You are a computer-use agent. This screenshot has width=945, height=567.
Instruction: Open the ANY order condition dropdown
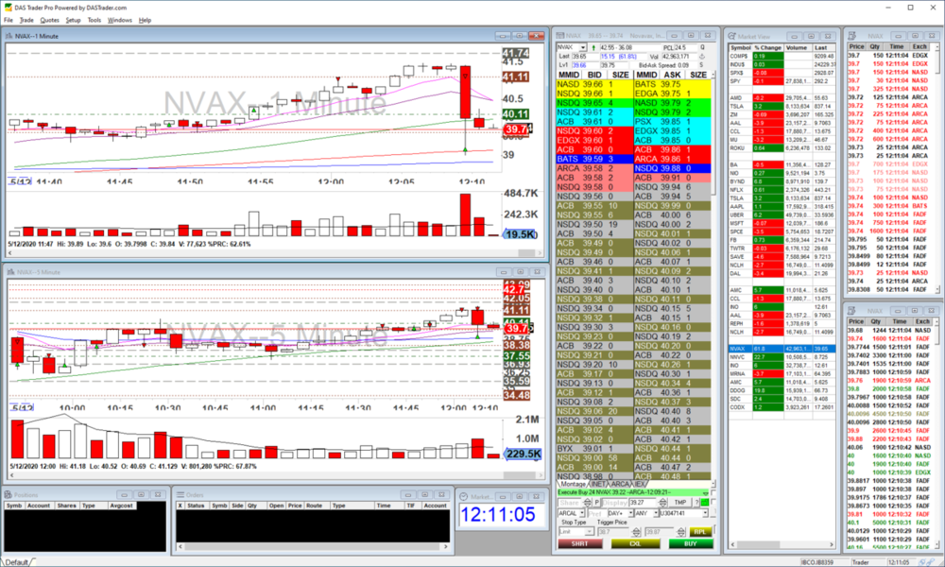[x=656, y=513]
